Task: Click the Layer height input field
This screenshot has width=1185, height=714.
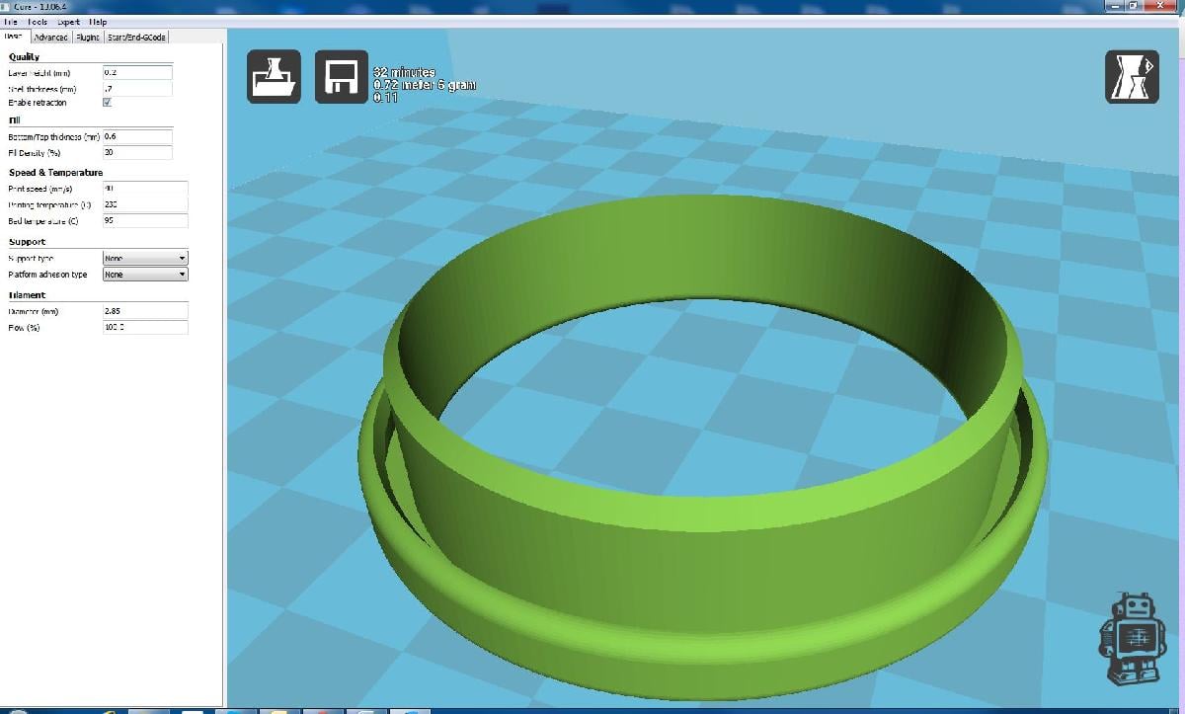Action: point(137,73)
